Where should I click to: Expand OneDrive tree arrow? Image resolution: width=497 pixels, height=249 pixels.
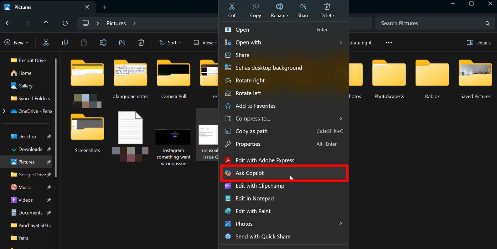[4, 111]
